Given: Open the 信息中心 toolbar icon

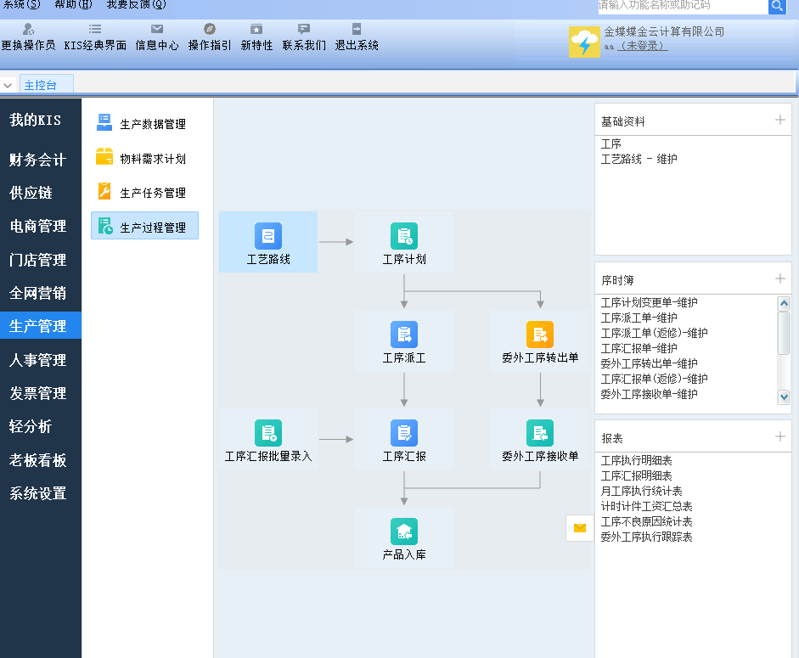Looking at the screenshot, I should pyautogui.click(x=157, y=36).
